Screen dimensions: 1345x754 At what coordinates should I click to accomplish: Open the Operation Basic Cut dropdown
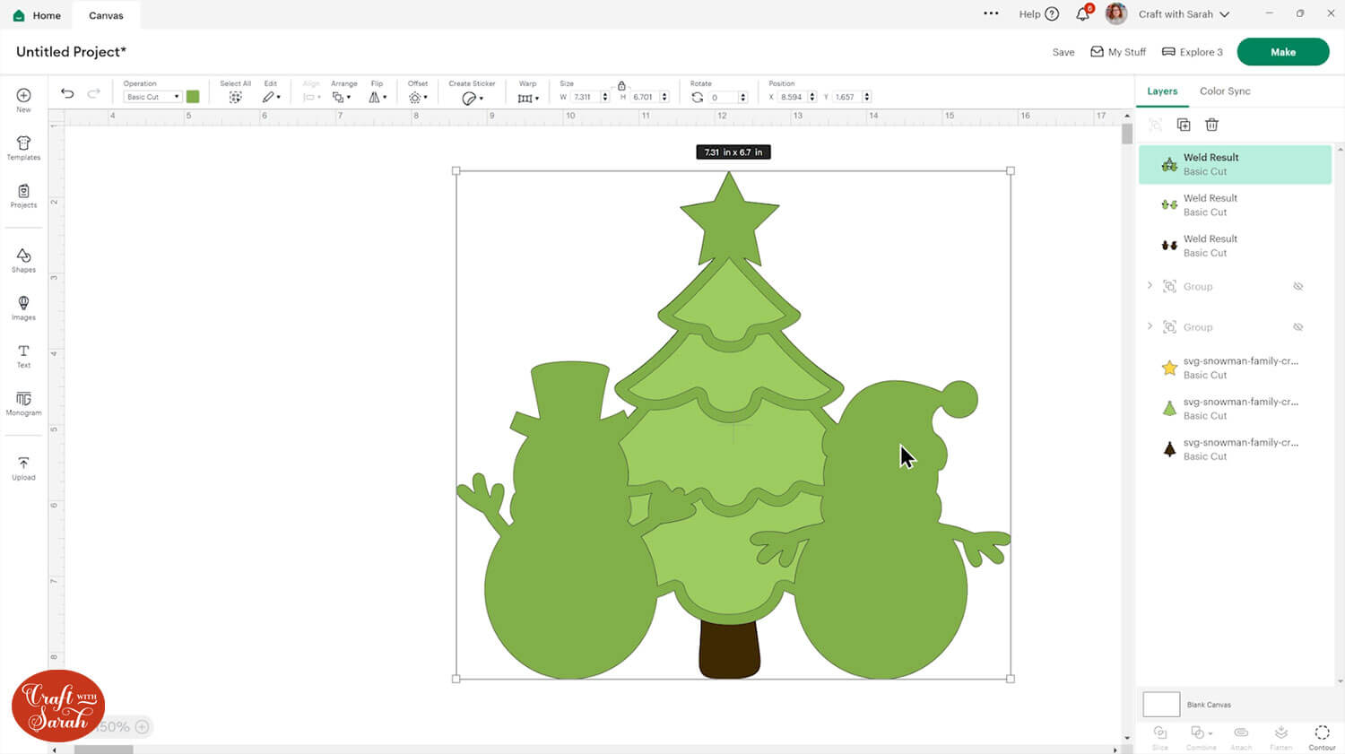152,97
